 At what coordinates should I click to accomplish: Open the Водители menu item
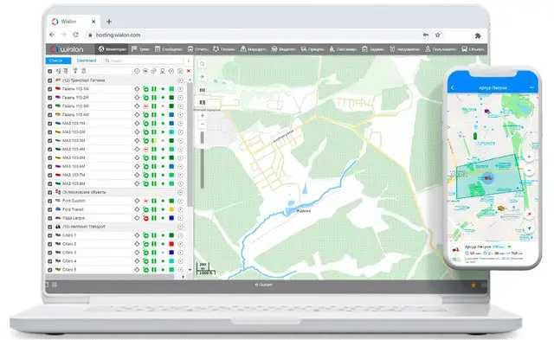click(283, 49)
